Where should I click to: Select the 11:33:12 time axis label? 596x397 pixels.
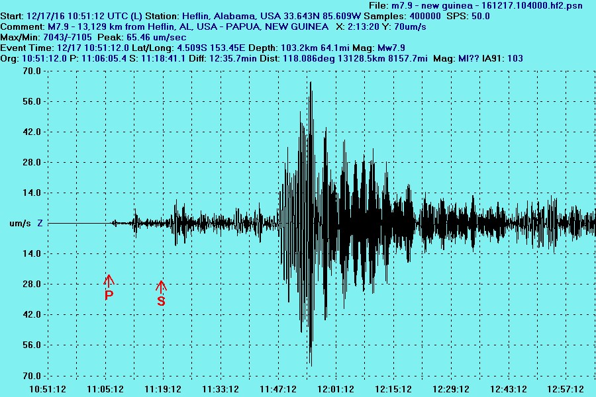pyautogui.click(x=221, y=390)
